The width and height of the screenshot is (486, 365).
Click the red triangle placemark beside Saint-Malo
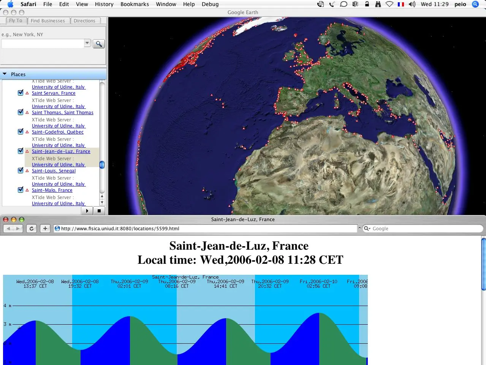(27, 190)
